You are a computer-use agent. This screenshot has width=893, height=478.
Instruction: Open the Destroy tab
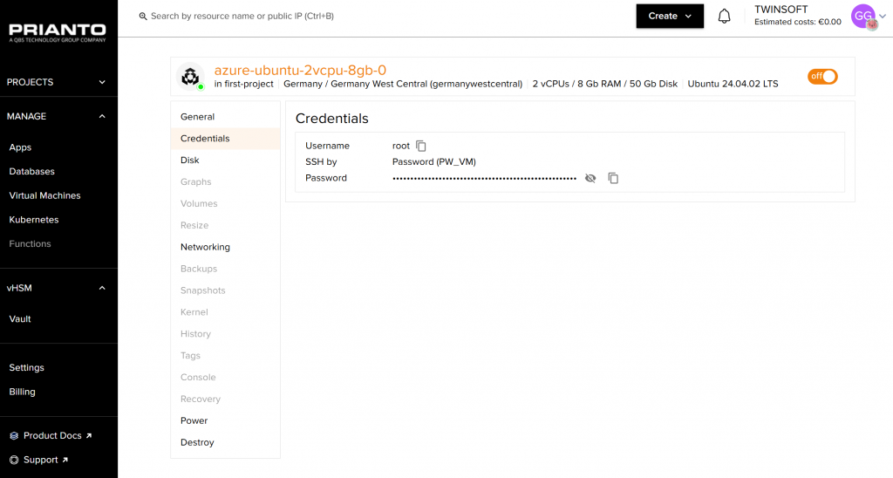(x=197, y=442)
